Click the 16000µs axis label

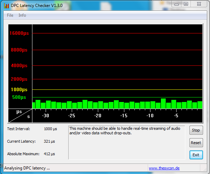[x=19, y=33]
